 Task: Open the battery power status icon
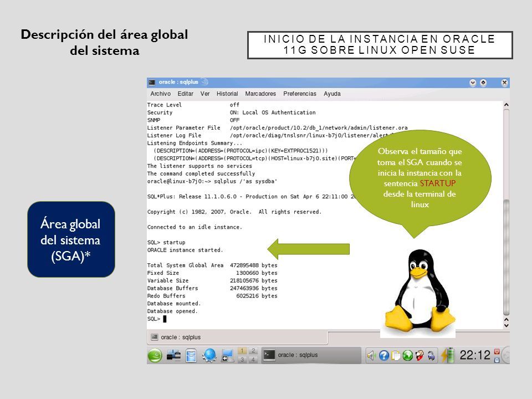(448, 355)
